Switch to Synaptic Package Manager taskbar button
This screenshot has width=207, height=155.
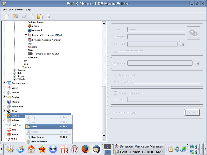139,146
